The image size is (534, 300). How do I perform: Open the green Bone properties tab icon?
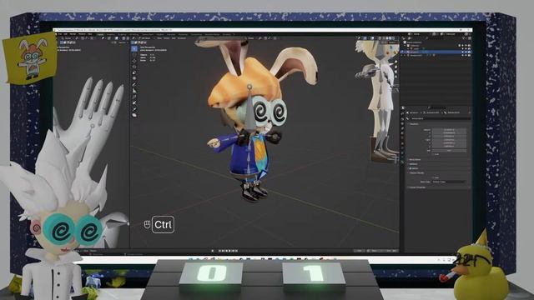click(402, 162)
